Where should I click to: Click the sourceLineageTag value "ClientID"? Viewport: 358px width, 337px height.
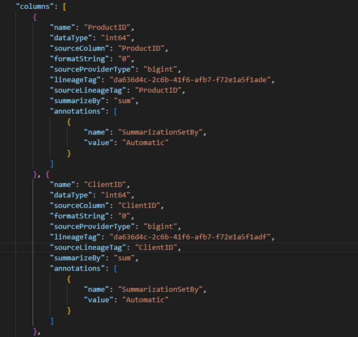pos(157,247)
